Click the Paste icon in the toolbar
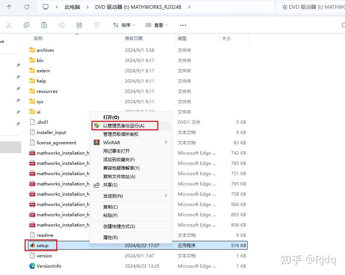Viewport: 345px width, 275px height. [x=44, y=25]
